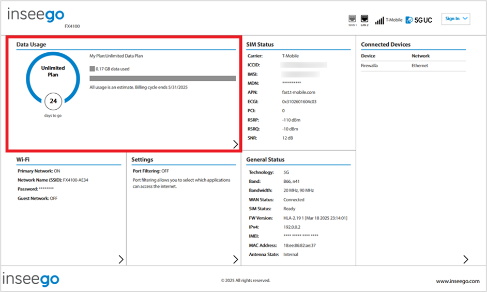The image size is (487, 292).
Task: Click the SIM Status panel heading
Action: coord(260,45)
